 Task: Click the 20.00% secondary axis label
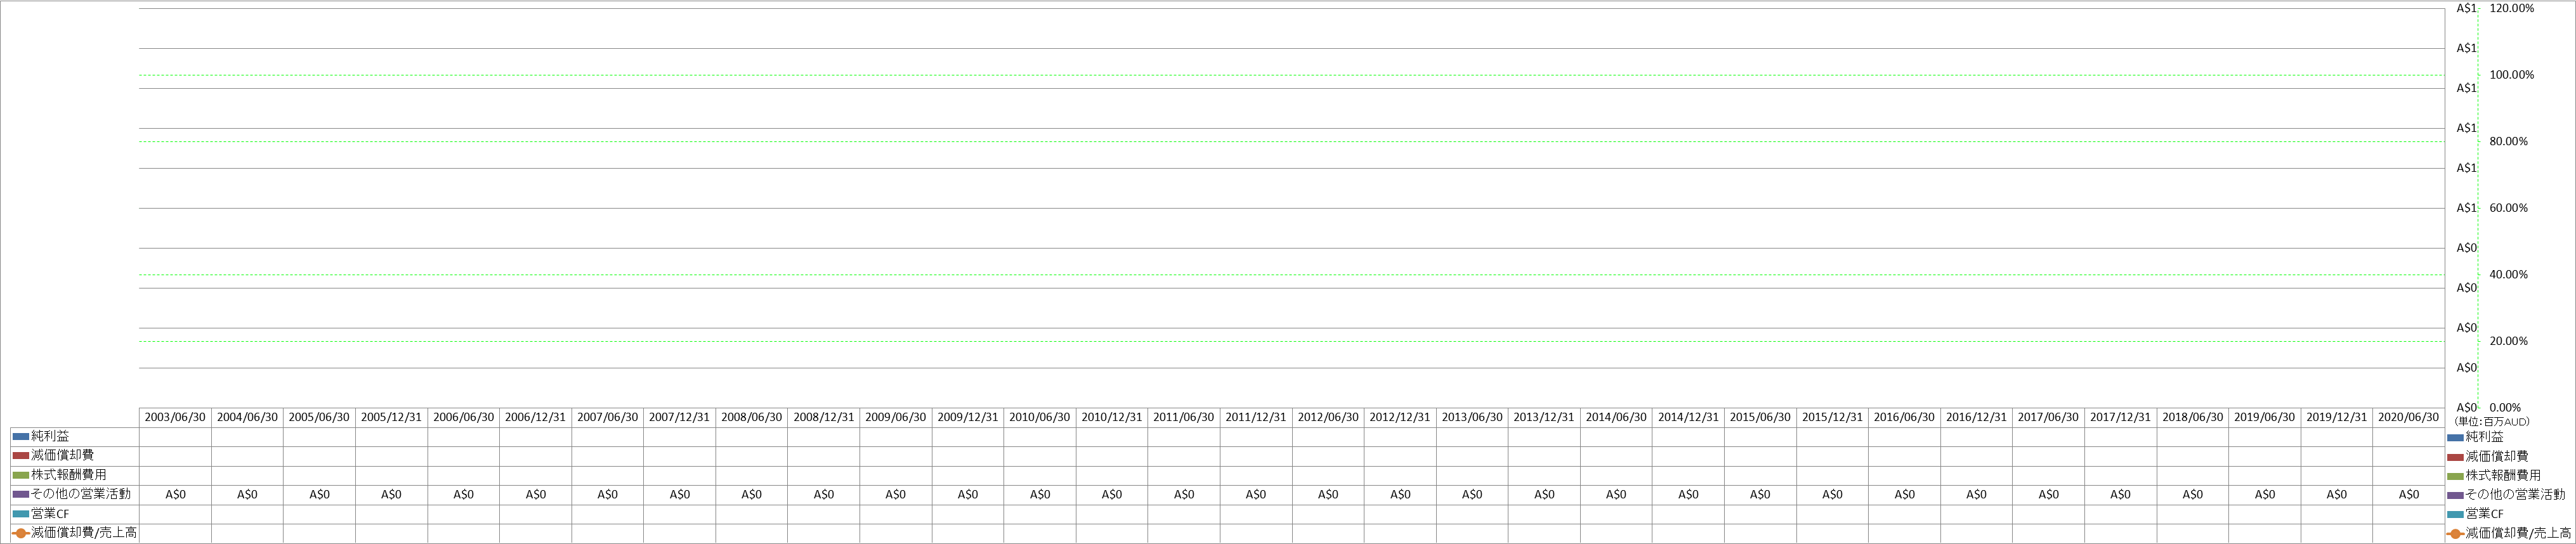pos(2508,342)
